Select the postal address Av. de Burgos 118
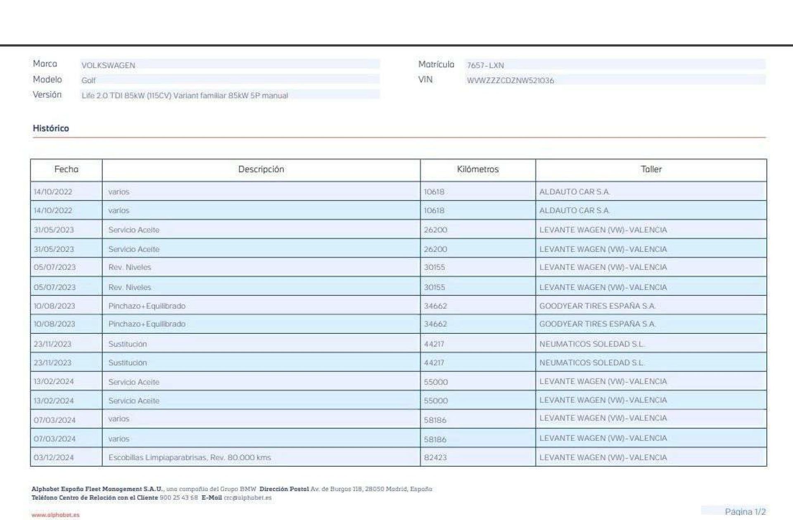The image size is (793, 520). point(336,489)
